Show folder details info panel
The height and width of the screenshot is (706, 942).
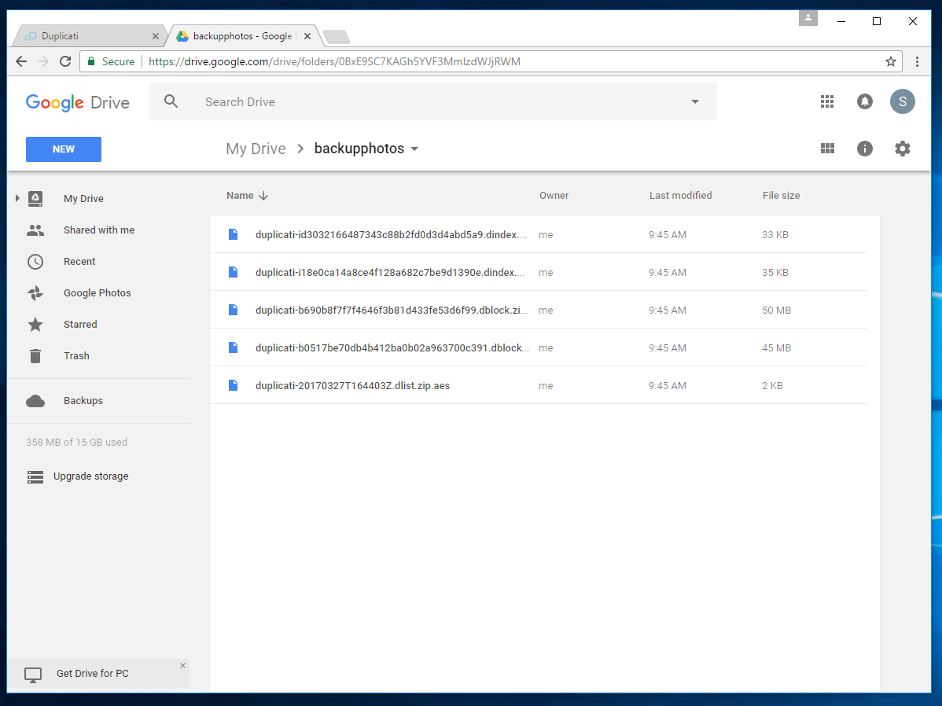865,149
